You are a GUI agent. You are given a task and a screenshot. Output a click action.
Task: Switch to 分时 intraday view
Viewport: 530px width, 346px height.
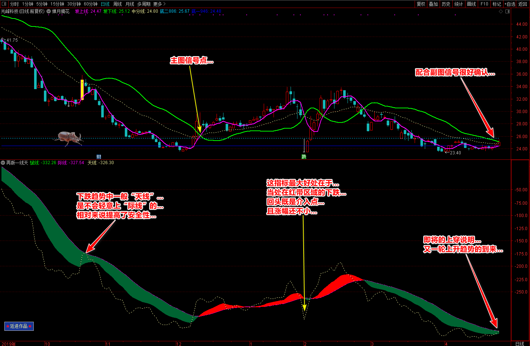coord(14,4)
